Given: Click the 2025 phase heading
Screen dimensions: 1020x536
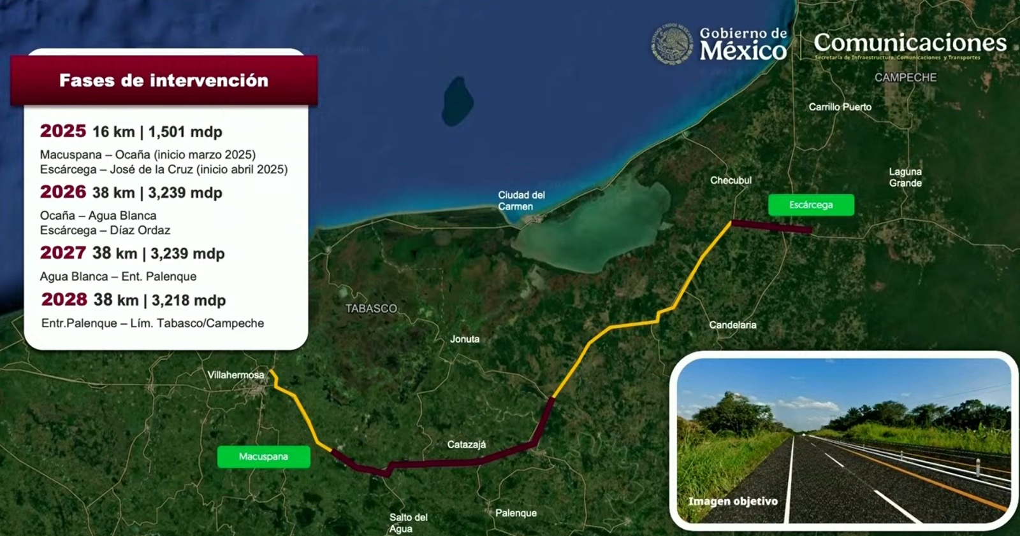Looking at the screenshot, I should (x=62, y=131).
